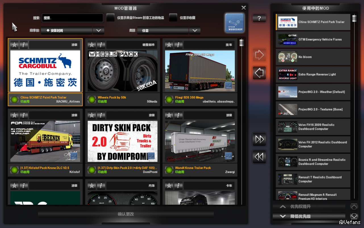The height and width of the screenshot is (228, 364).
Task: Select Scania R and Streamline Realistic Dashboard
Action: pos(313,162)
